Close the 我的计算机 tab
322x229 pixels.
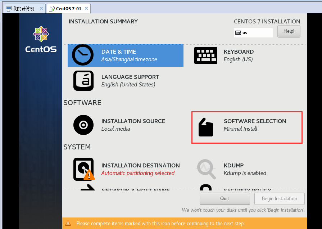(41, 8)
